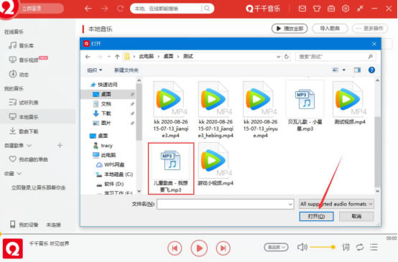Open the 组织 menu

94,70
